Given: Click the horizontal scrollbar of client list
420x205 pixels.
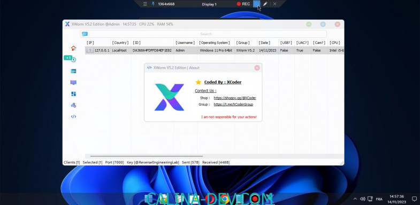Looking at the screenshot, I should (146, 156).
